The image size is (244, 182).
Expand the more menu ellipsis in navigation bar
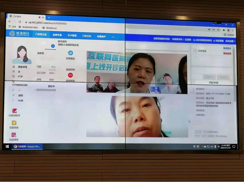[113, 37]
